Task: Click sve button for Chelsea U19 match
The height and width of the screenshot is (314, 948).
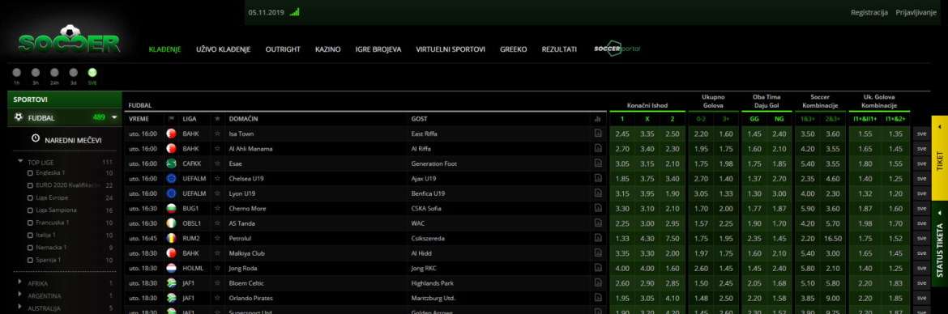Action: [x=921, y=179]
